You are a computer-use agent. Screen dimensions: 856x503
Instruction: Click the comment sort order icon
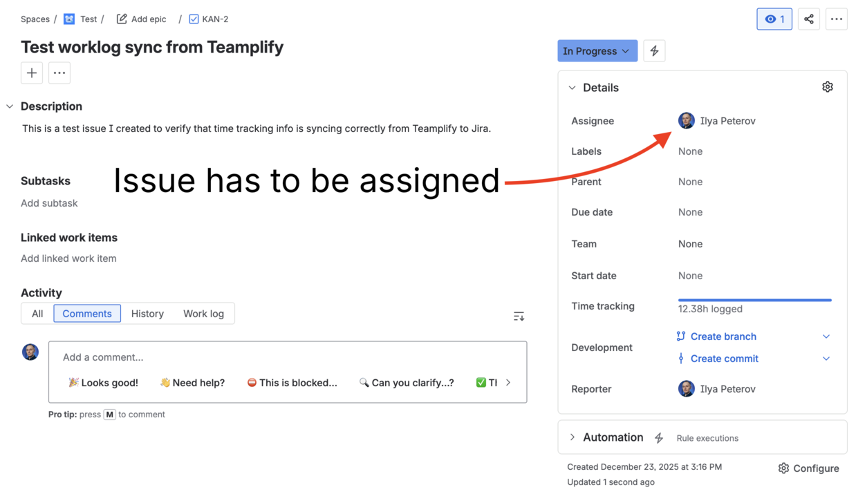click(519, 315)
